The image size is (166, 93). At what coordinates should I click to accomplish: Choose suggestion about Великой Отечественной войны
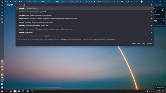85,19
